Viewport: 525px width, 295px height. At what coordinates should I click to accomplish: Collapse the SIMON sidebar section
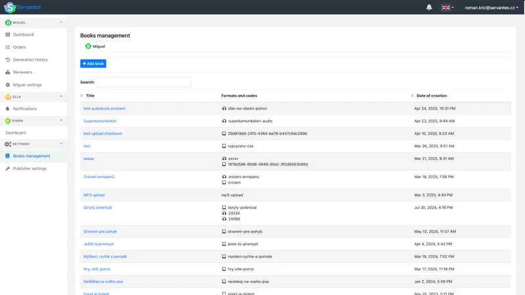click(x=61, y=121)
